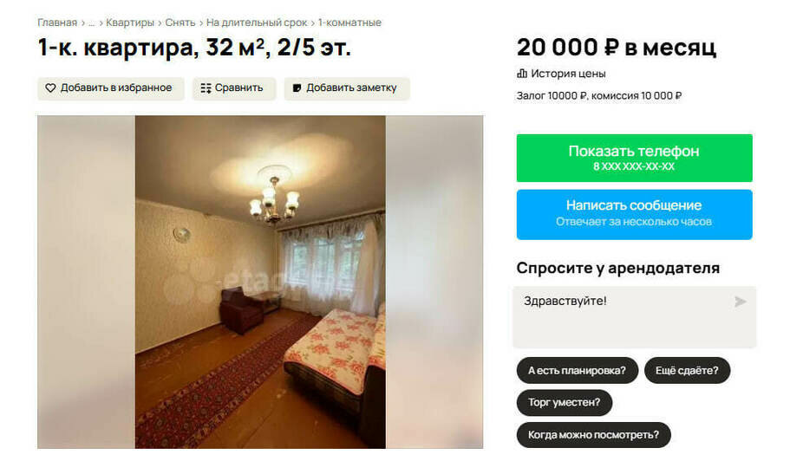Click the note icon beside Добавить заметку
The height and width of the screenshot is (461, 790).
(297, 88)
